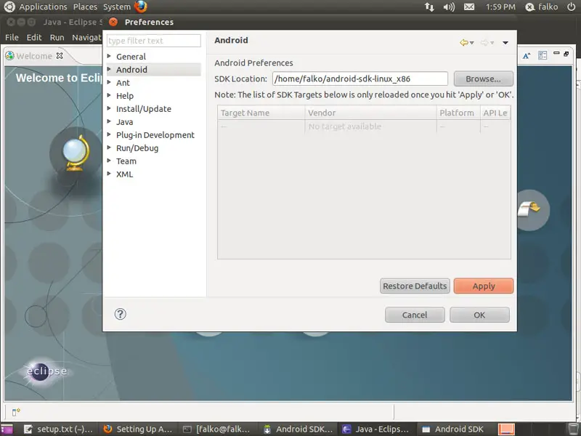The image size is (581, 436).
Task: Open the Applications menu
Action: 43,7
